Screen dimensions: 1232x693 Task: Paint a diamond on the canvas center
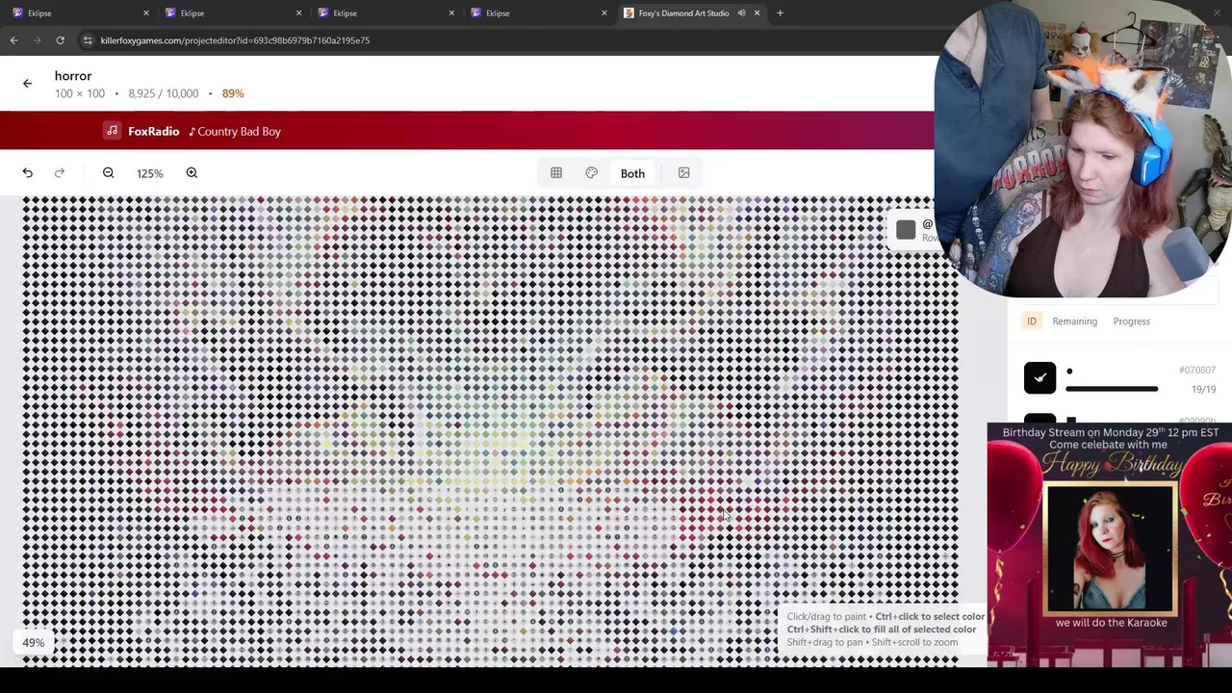pos(491,430)
